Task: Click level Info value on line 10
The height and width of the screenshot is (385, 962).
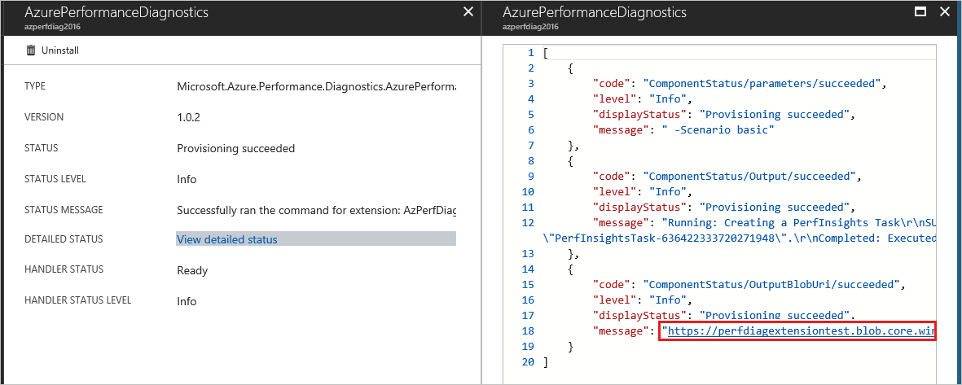Action: pos(670,192)
